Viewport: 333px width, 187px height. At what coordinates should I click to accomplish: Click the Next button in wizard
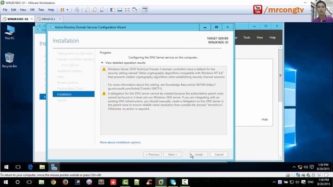(172, 155)
